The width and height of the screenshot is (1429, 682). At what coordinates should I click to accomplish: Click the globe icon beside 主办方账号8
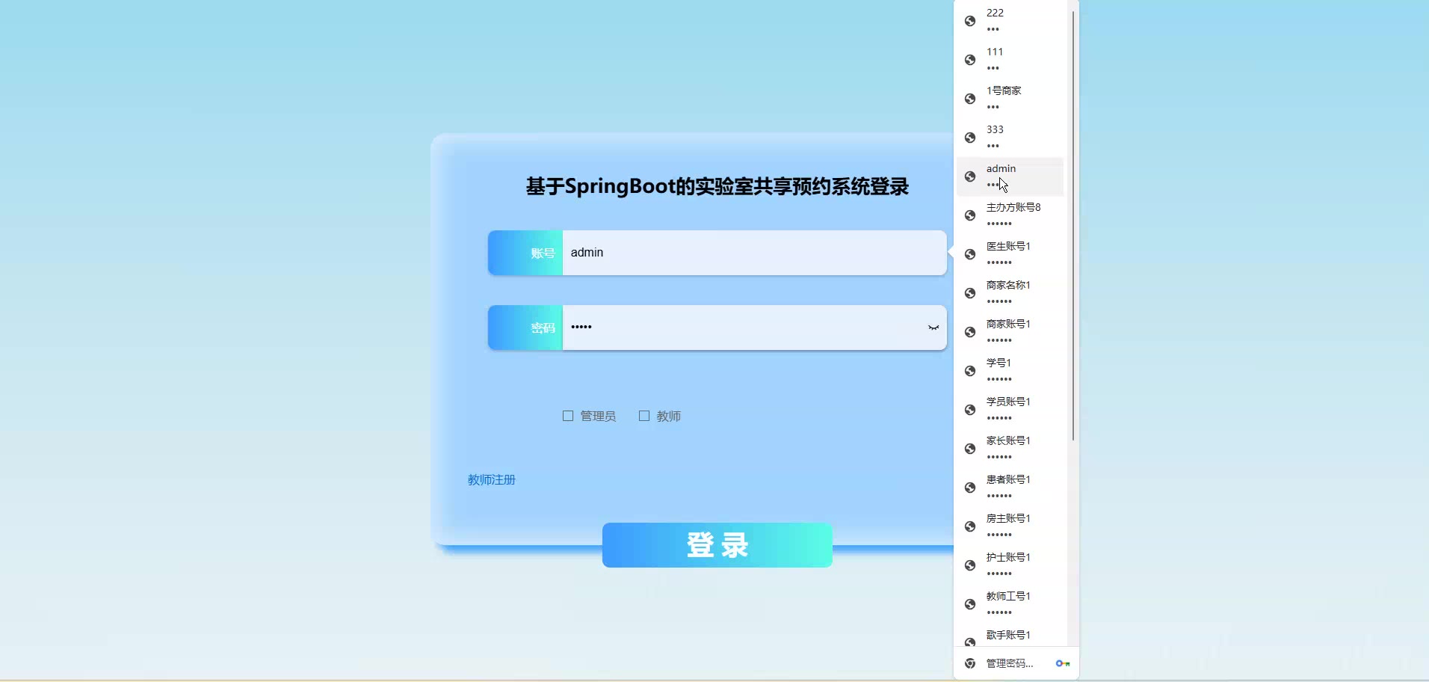click(x=970, y=215)
